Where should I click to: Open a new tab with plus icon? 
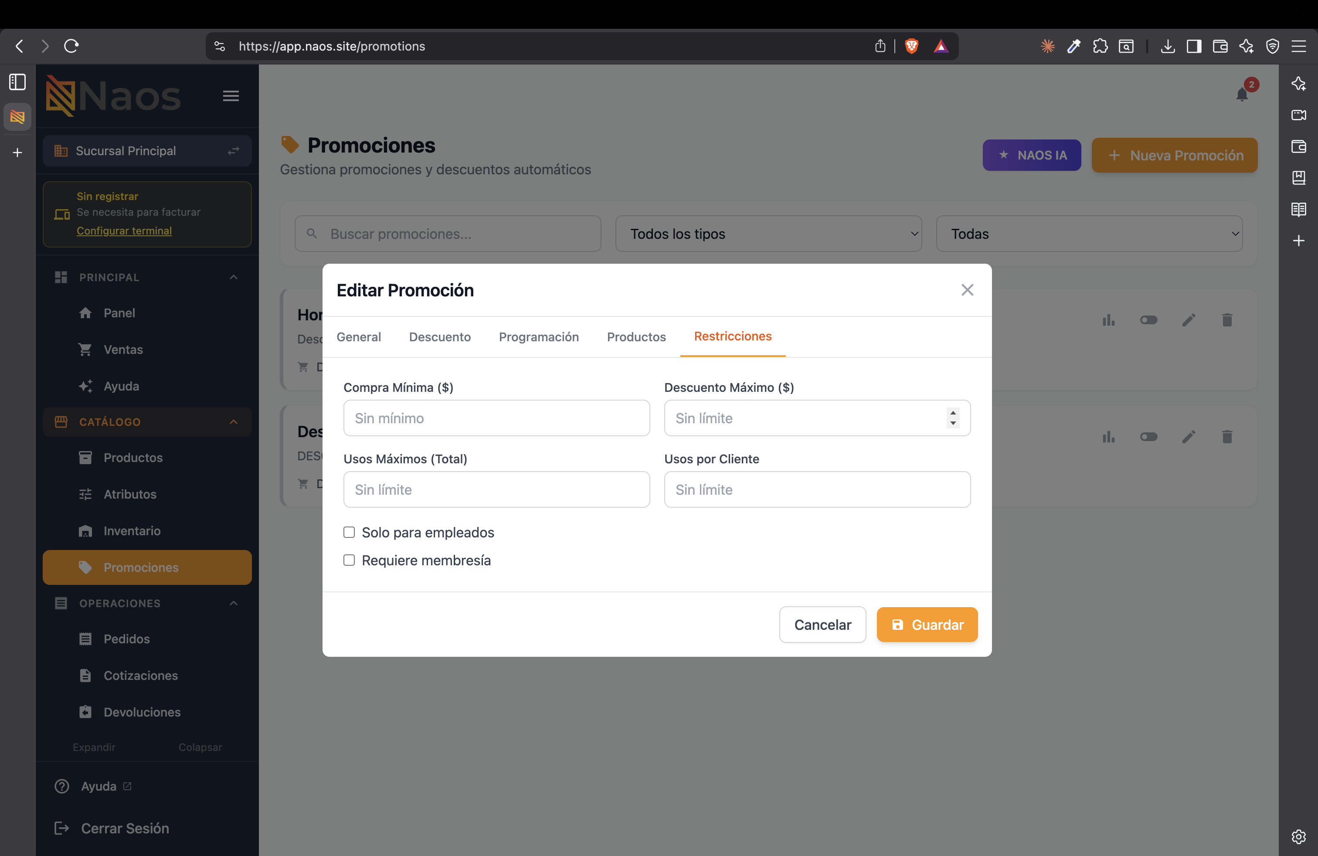[x=17, y=152]
